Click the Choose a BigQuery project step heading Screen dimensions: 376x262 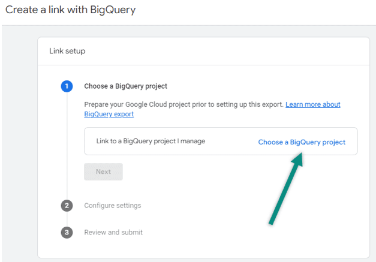tap(125, 86)
